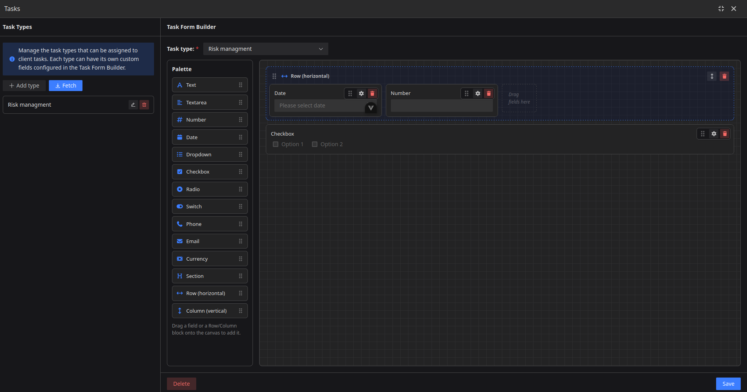Open settings for the Date field

(361, 93)
